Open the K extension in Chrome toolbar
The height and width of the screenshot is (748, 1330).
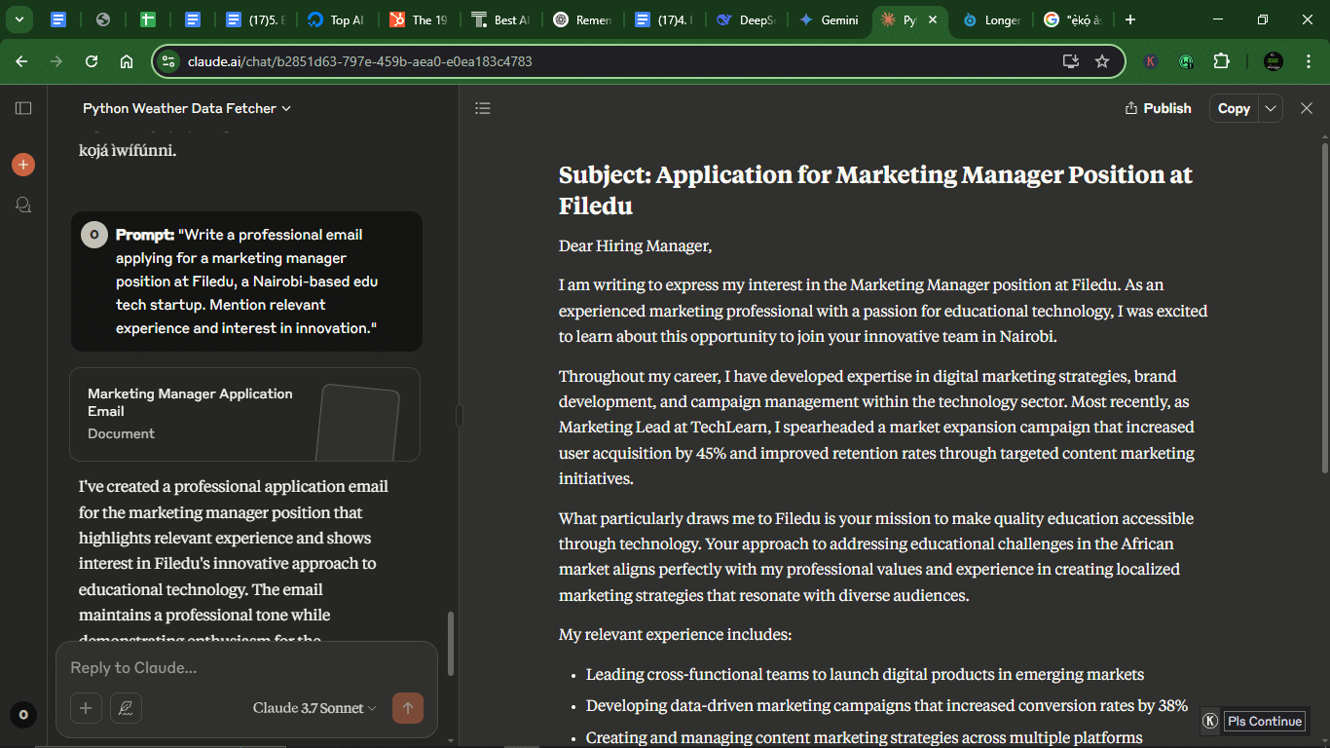pyautogui.click(x=1151, y=61)
